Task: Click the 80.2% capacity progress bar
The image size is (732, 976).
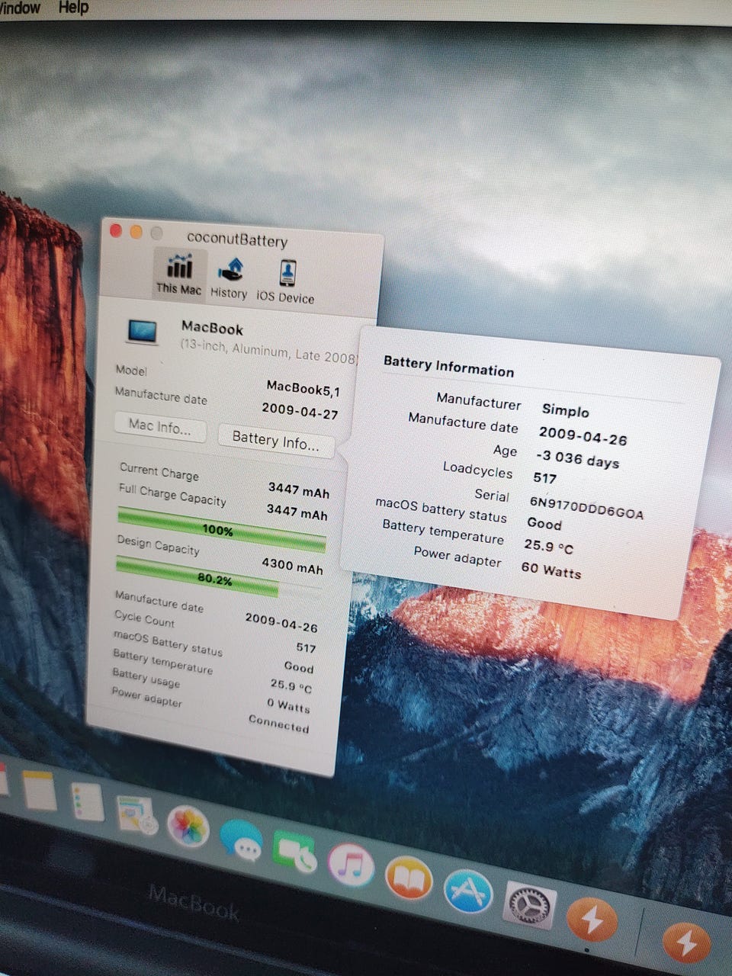Action: [219, 579]
